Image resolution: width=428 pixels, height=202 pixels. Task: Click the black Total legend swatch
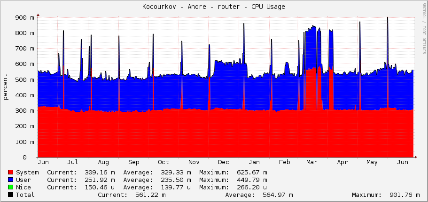pos(11,195)
